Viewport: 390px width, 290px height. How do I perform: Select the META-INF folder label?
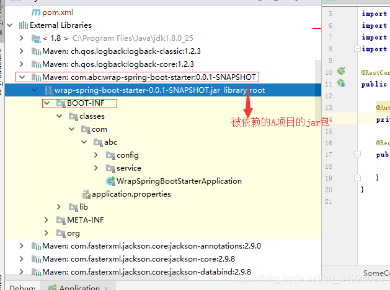pyautogui.click(x=86, y=220)
